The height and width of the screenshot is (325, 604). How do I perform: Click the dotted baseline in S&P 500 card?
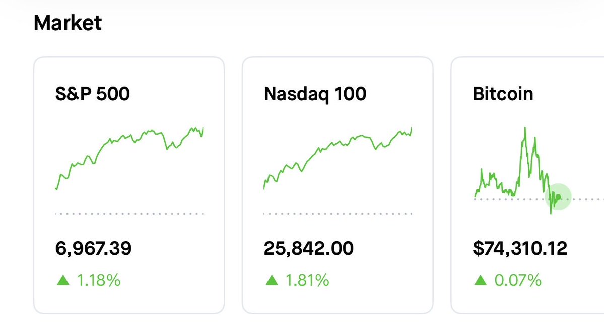click(x=129, y=214)
